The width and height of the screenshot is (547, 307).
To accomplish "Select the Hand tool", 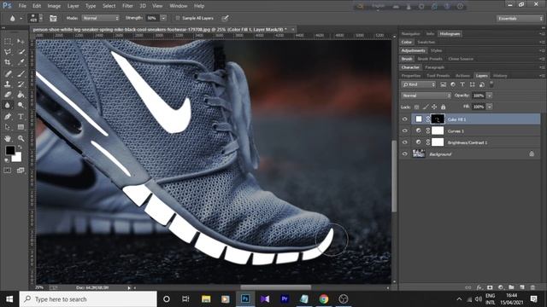I will click(x=8, y=138).
